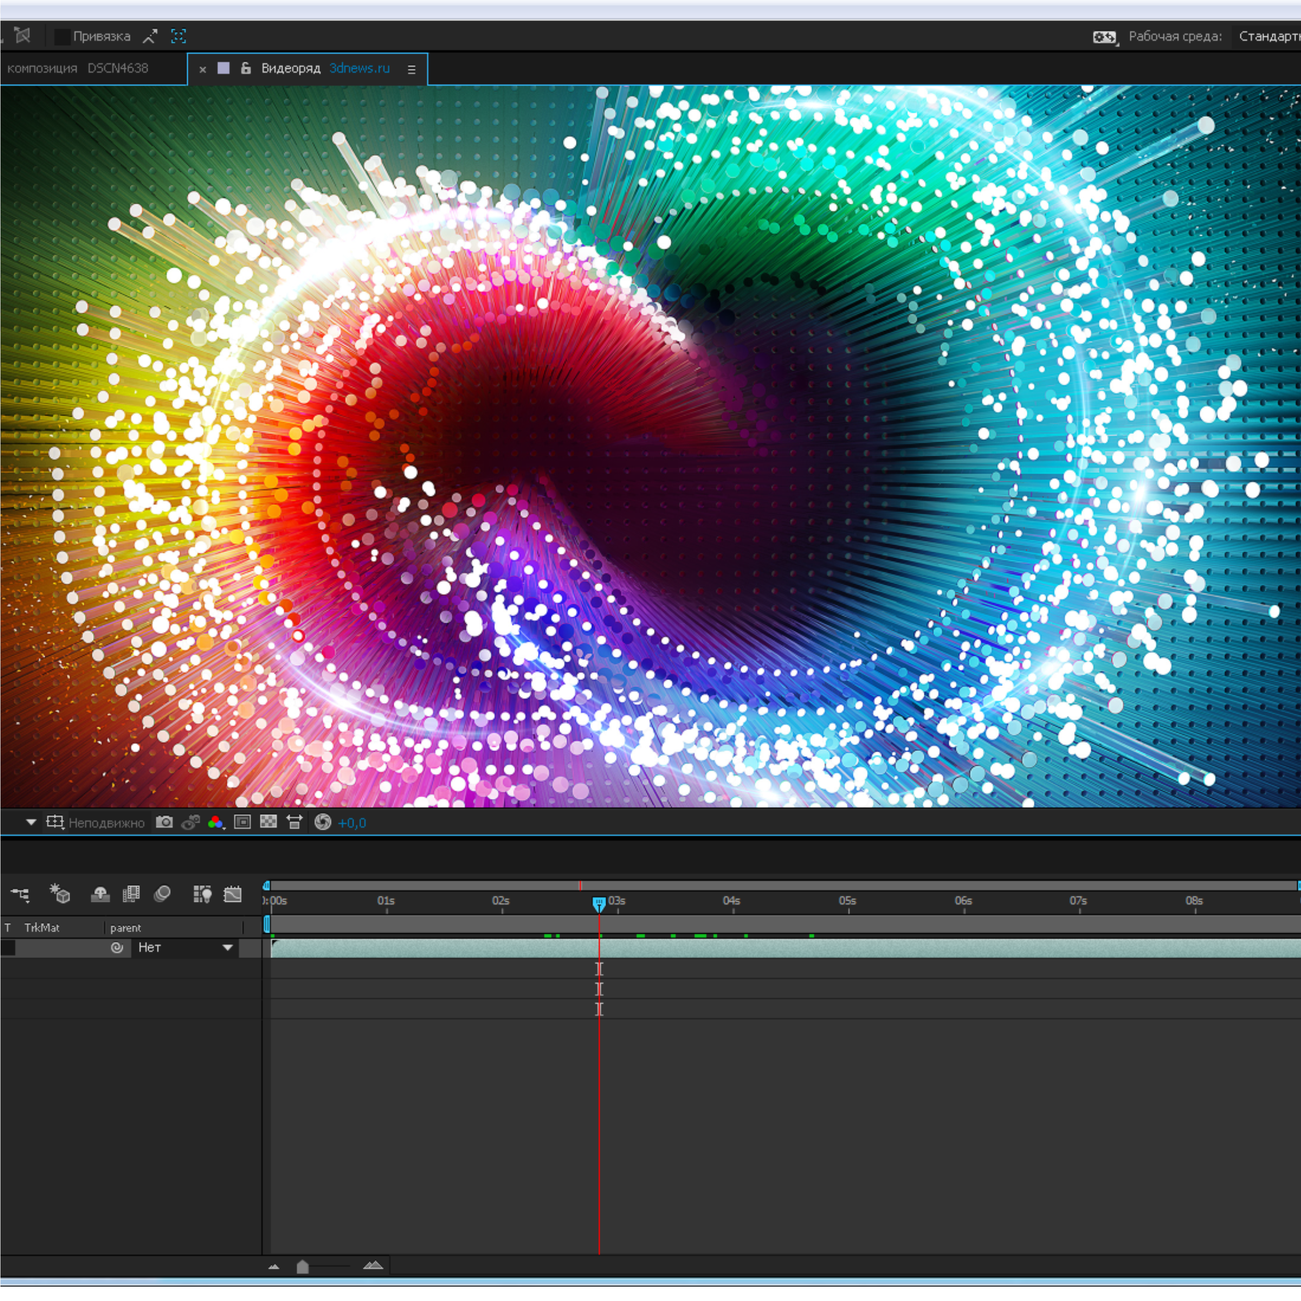Take a snapshot with camera icon
1301x1301 pixels.
tap(164, 822)
